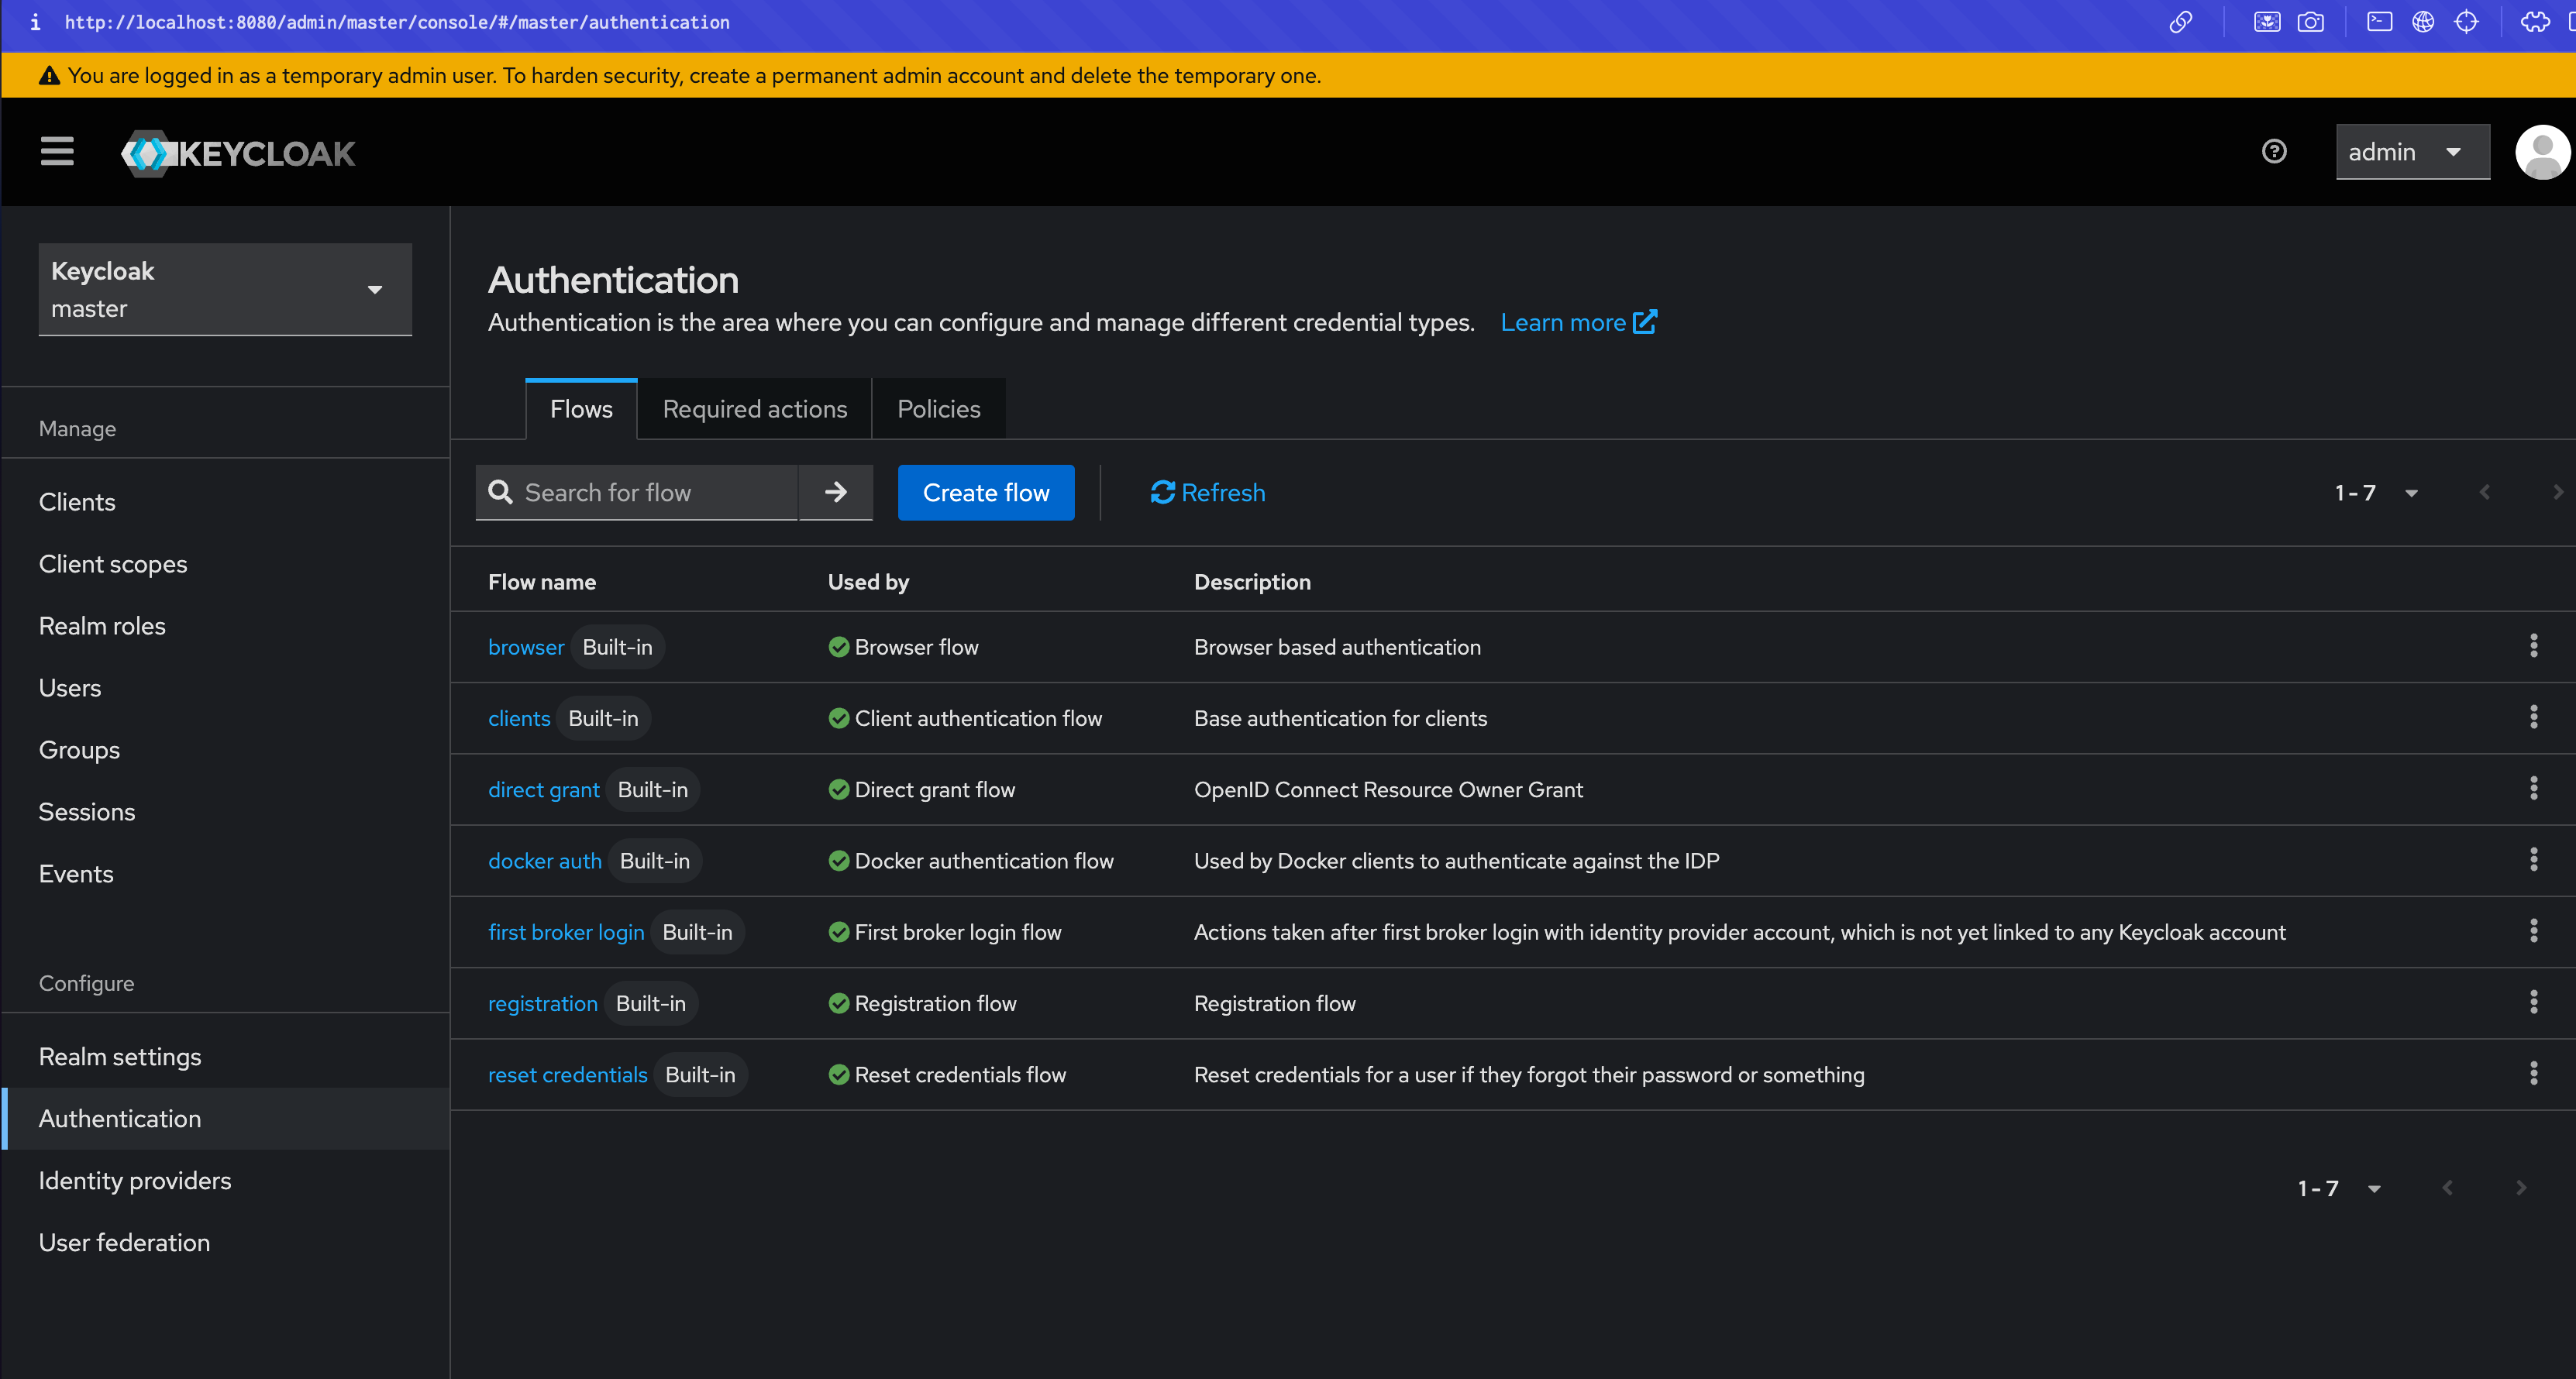2576x1379 pixels.
Task: Open the reset credentials flow link
Action: click(x=567, y=1075)
